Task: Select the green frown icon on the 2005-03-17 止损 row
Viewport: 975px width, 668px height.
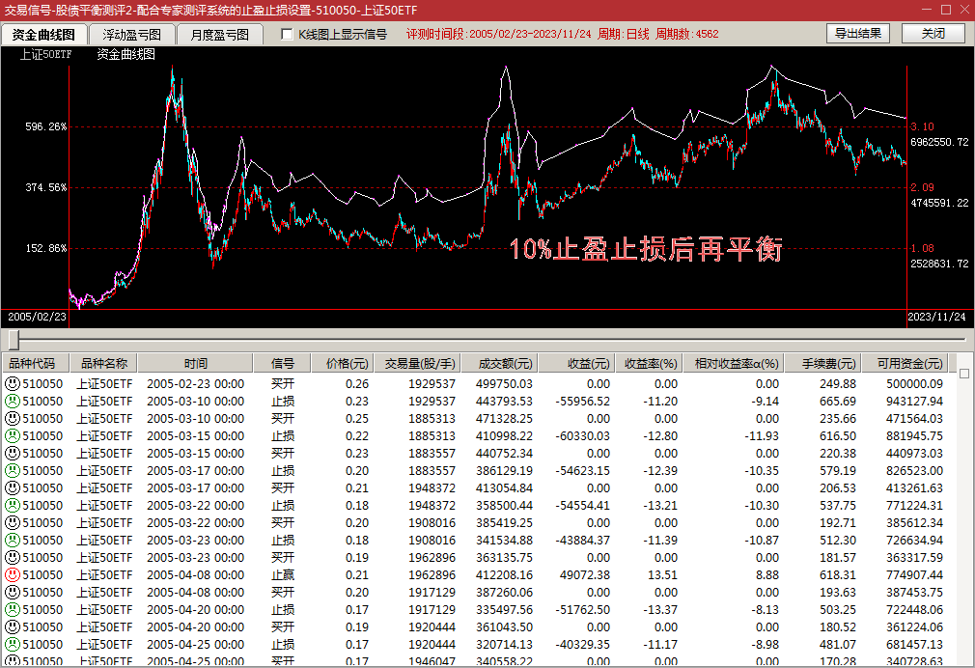Action: [13, 471]
